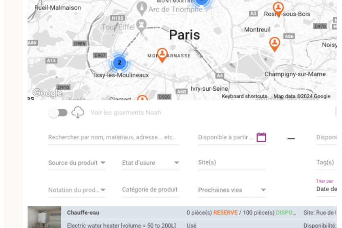Click the Champigny-sur-Marne map label
This screenshot has width=342, height=228.
(295, 74)
